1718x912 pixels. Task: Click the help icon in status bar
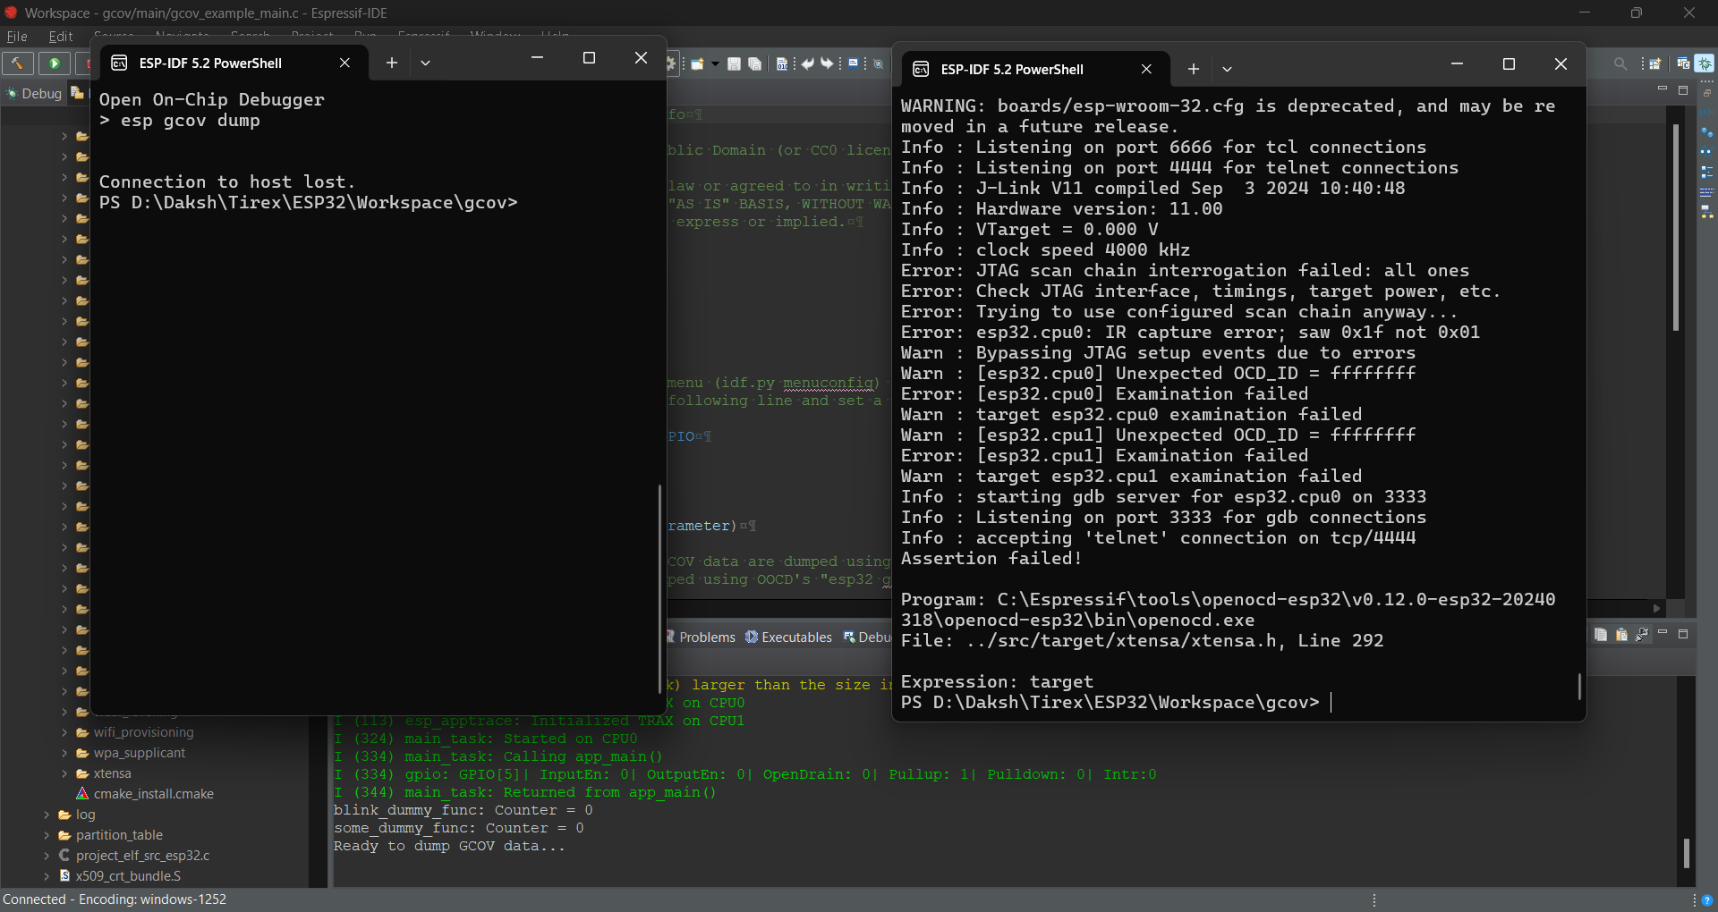coord(1706,900)
